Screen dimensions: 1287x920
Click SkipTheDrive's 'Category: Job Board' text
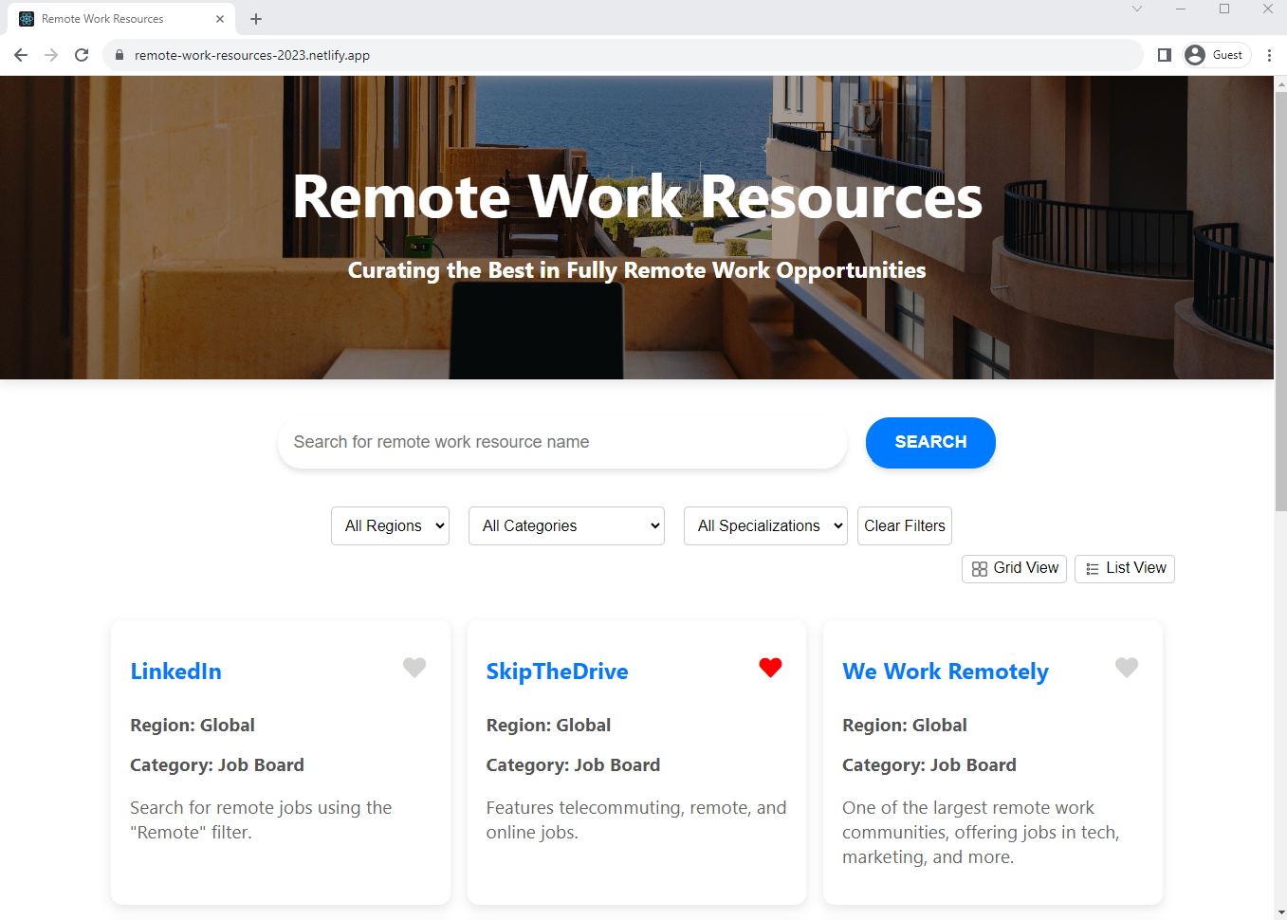[573, 765]
